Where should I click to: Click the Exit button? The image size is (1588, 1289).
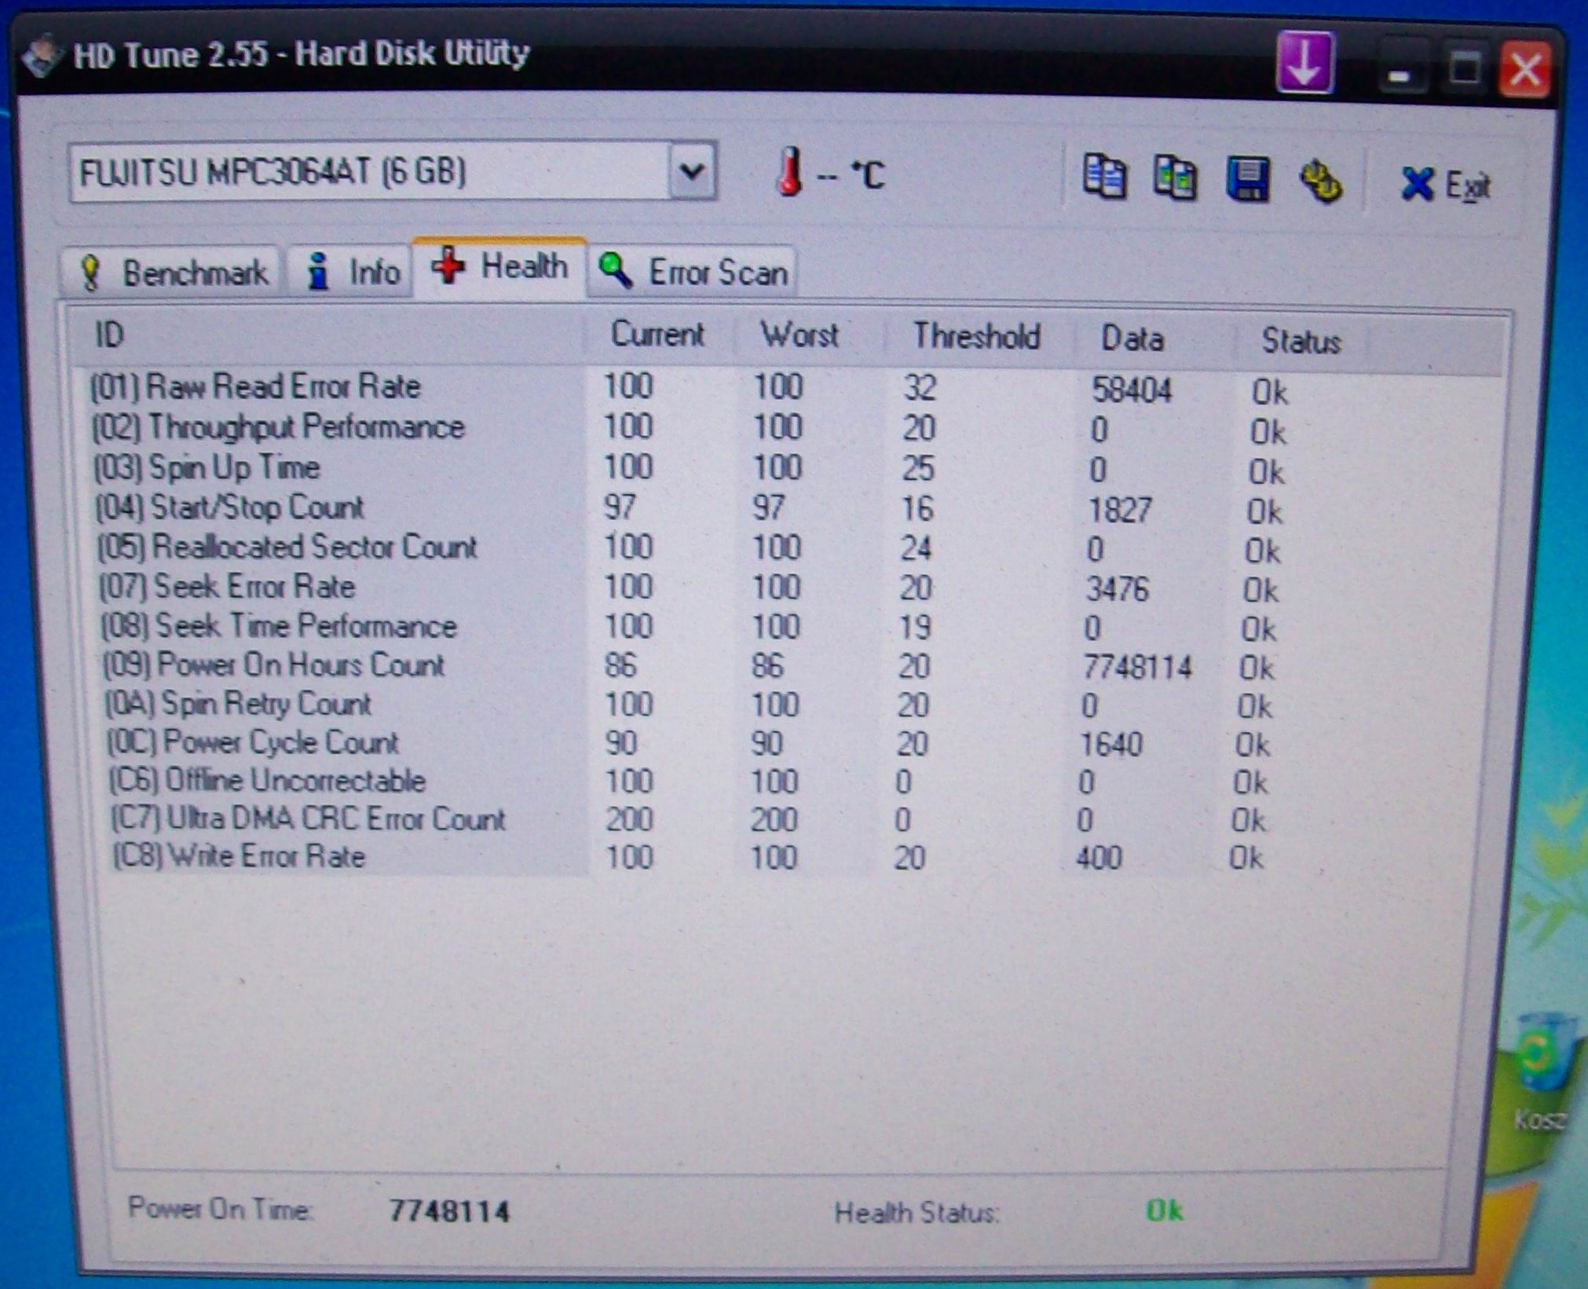[x=1444, y=185]
